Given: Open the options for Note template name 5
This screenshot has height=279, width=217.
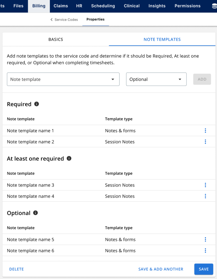Looking at the screenshot, I should coord(206,239).
